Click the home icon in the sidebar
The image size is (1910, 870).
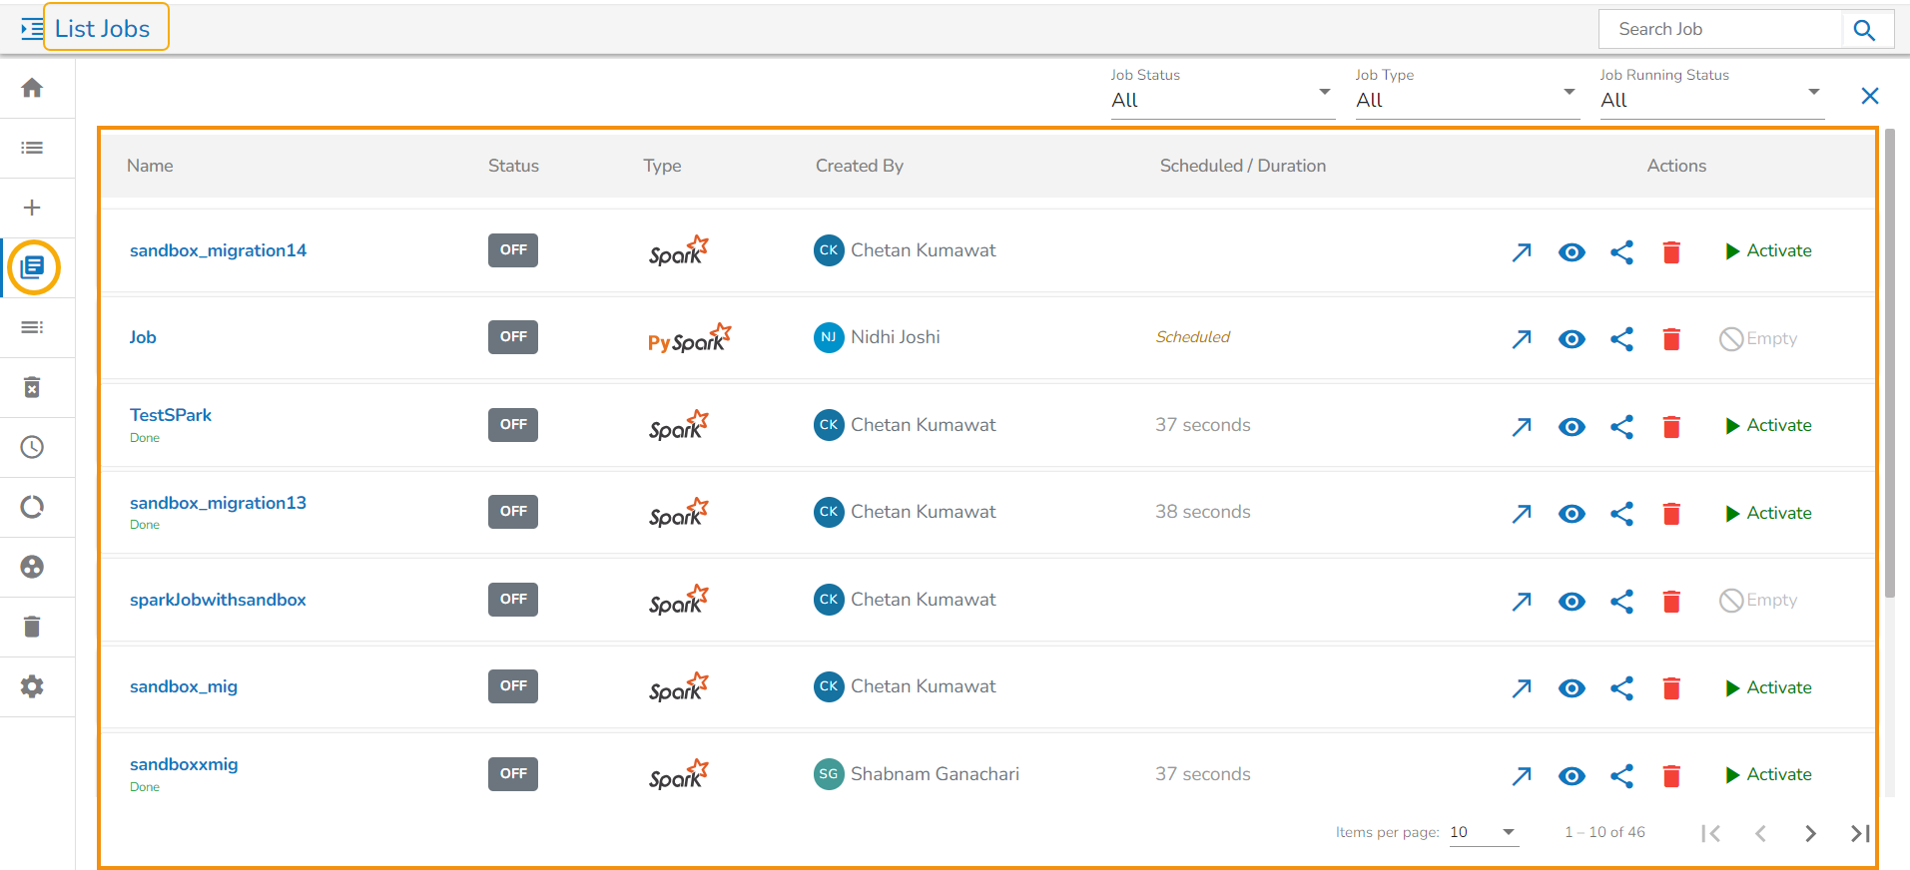tap(32, 88)
